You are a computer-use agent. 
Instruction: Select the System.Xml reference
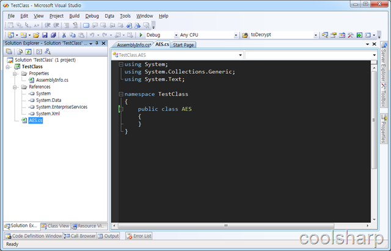click(x=48, y=114)
